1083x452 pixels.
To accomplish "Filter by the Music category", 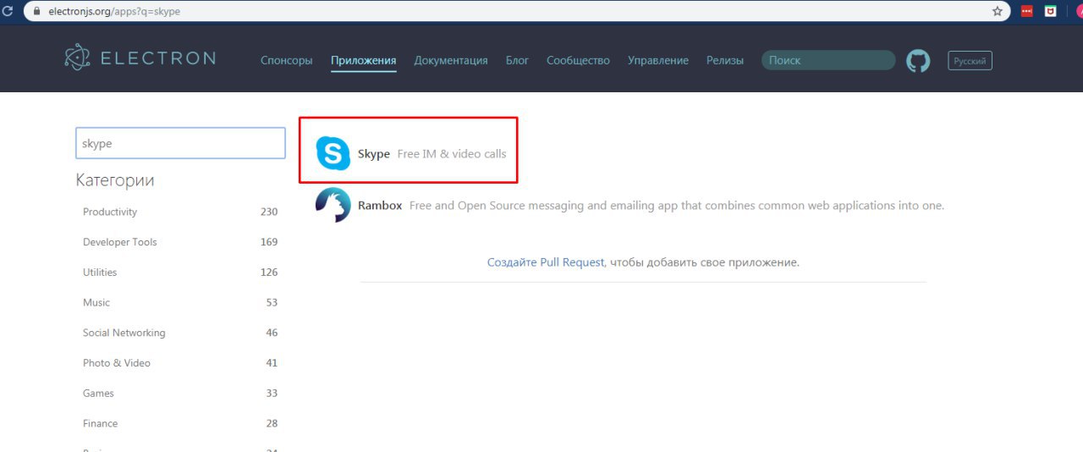I will 180,302.
